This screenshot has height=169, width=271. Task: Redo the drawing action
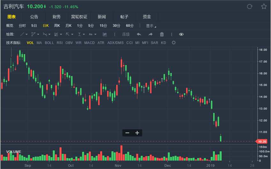click(x=150, y=34)
